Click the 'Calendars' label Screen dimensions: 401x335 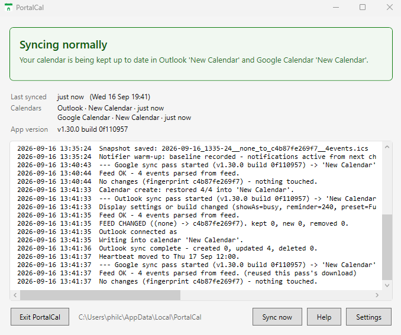[26, 108]
